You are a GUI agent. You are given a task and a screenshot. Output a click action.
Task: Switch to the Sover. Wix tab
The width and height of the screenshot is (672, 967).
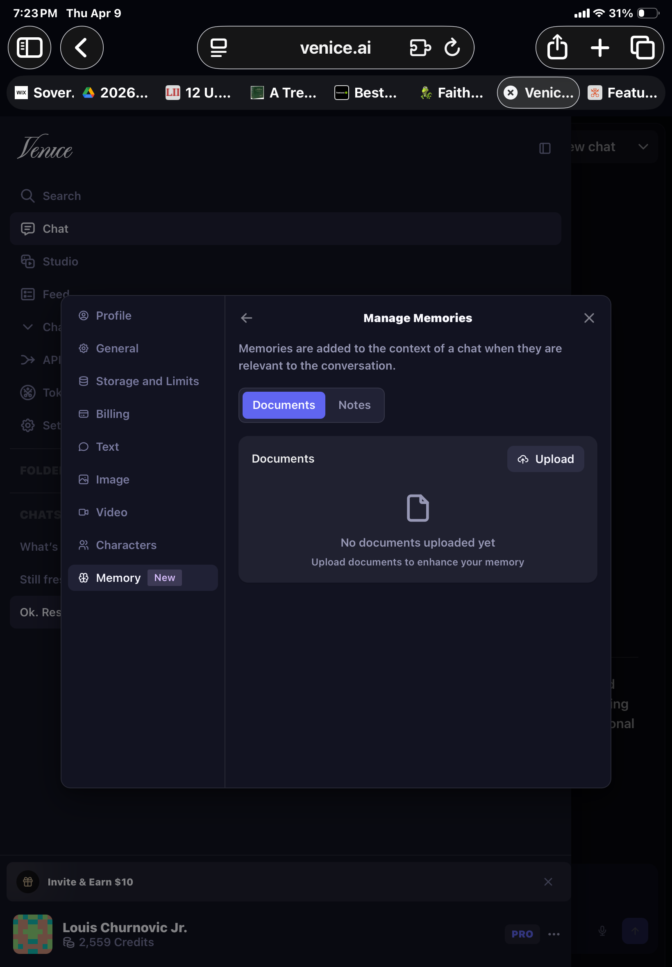[45, 93]
